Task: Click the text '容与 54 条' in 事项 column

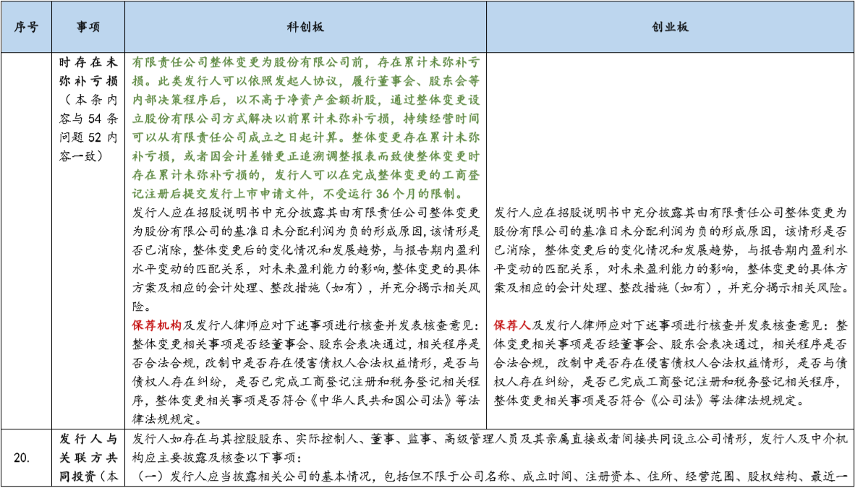Action: pyautogui.click(x=88, y=119)
